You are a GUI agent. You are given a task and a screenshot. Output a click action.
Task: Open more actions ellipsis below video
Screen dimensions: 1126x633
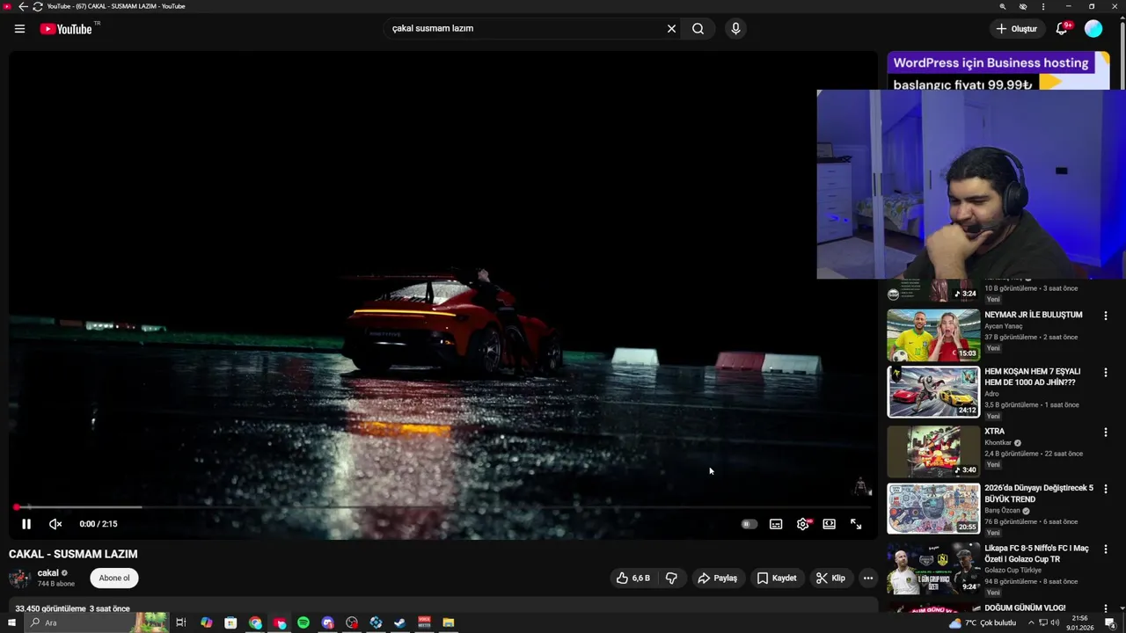pyautogui.click(x=868, y=578)
